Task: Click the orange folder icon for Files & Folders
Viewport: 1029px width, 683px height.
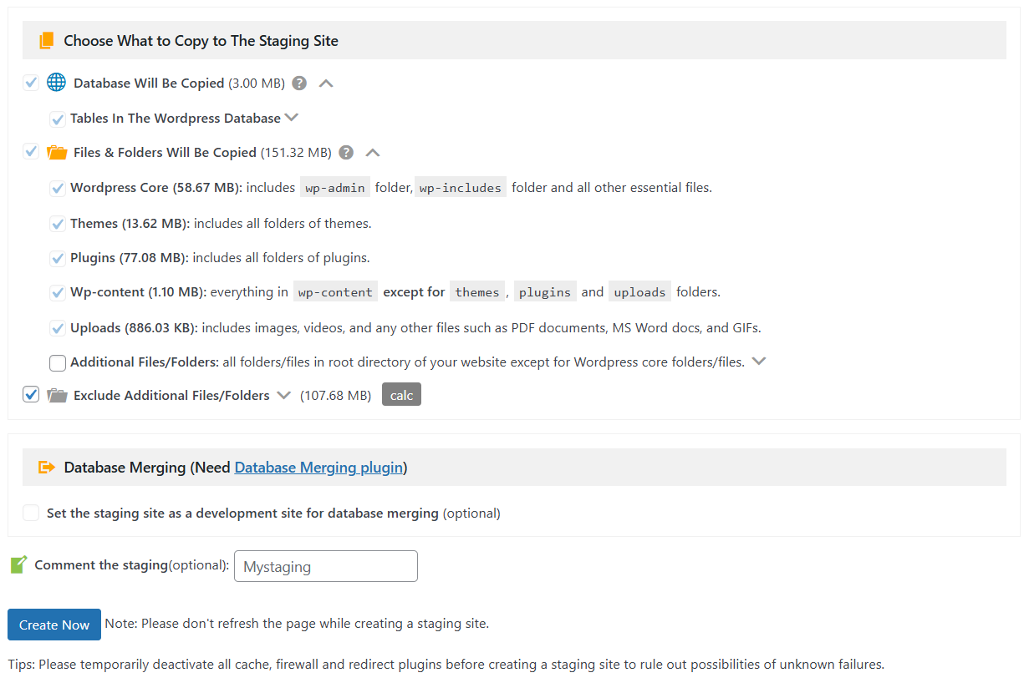Action: point(57,153)
